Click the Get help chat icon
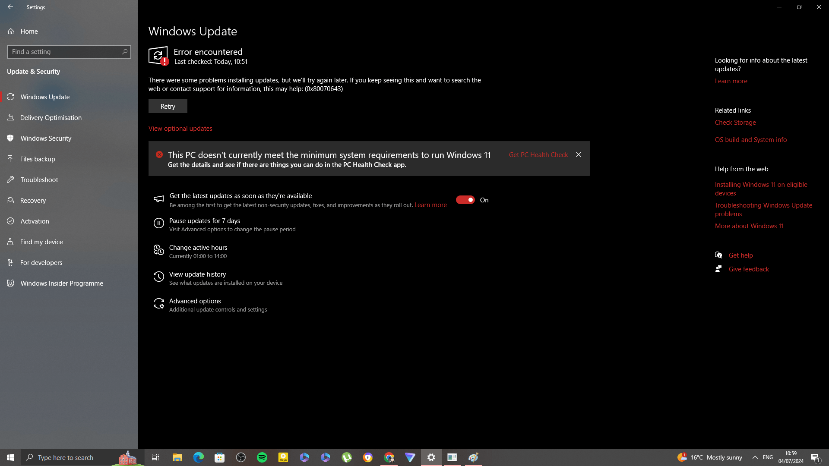This screenshot has height=466, width=829. click(x=718, y=255)
